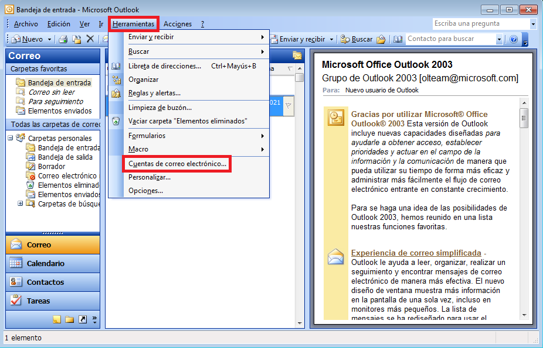Click message list scrollbar down arrow
543x348 pixels.
click(x=300, y=323)
